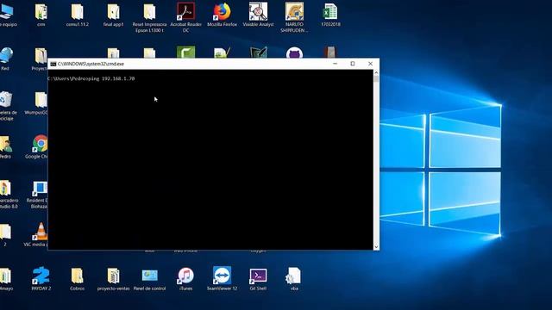Screen dimensions: 552x310
Task: Open the Acrobat Reader DC shortcut
Action: (x=185, y=12)
